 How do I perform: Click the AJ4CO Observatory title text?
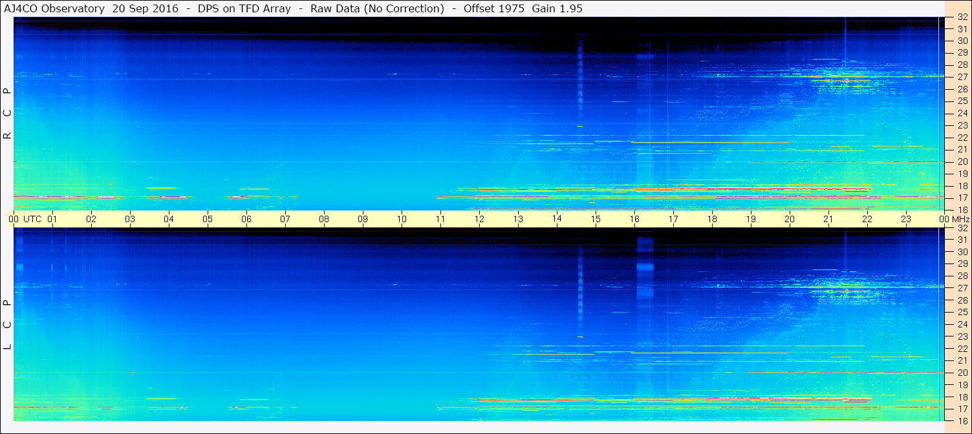54,9
